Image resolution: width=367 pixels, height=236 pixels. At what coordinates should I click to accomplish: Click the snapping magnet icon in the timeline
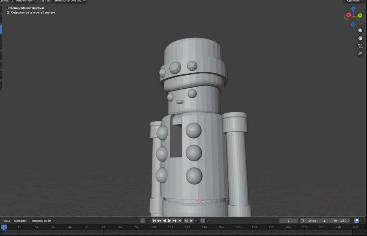[x=203, y=221]
